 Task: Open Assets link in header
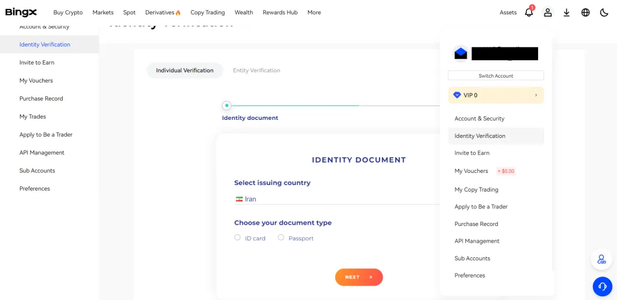click(508, 13)
